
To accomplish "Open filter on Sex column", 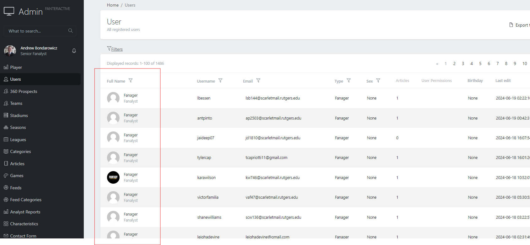I will coord(378,81).
